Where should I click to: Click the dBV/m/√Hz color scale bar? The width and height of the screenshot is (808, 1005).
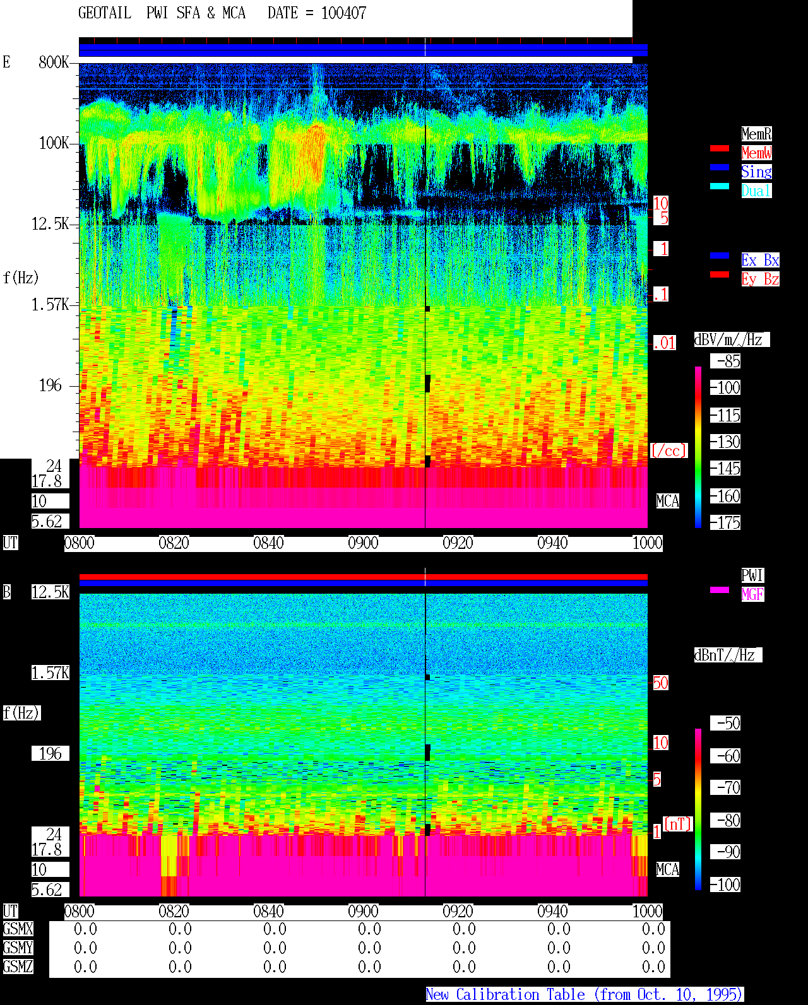(698, 447)
